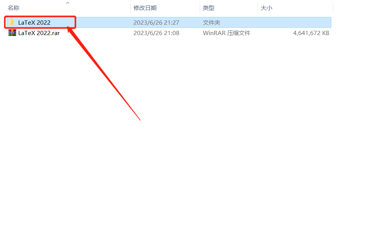Click the divider between 类型 and 大小 headers
This screenshot has width=366, height=234.
(258, 7)
